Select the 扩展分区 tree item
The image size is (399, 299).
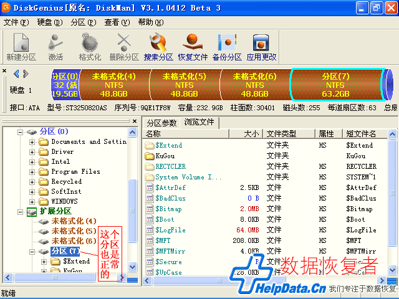coord(55,211)
